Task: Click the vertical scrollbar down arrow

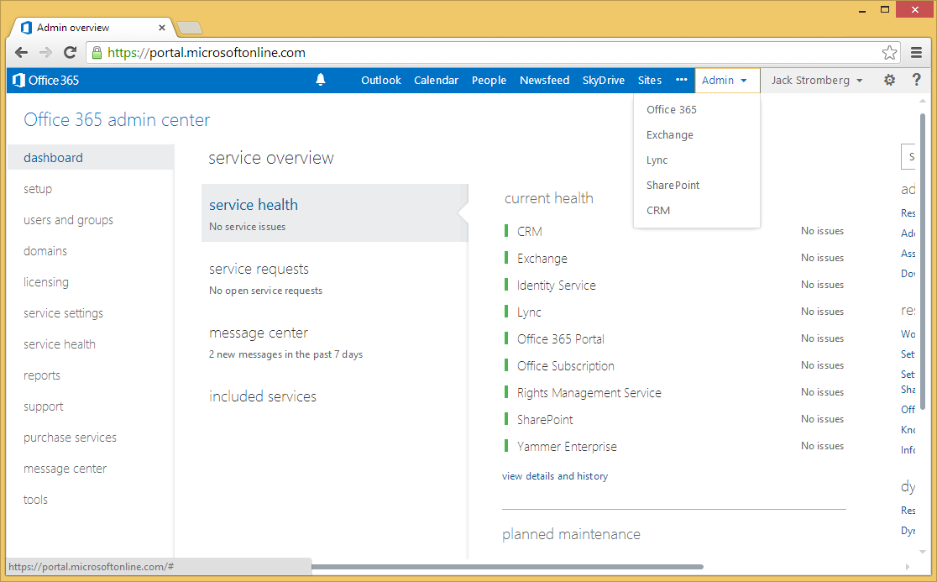Action: (x=922, y=551)
